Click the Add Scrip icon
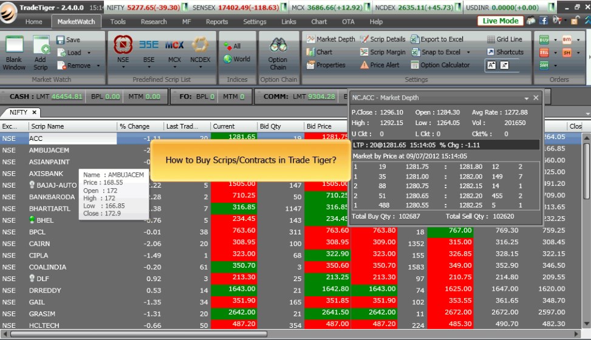 41,52
